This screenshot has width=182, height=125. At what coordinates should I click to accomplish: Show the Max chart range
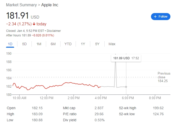112,44
